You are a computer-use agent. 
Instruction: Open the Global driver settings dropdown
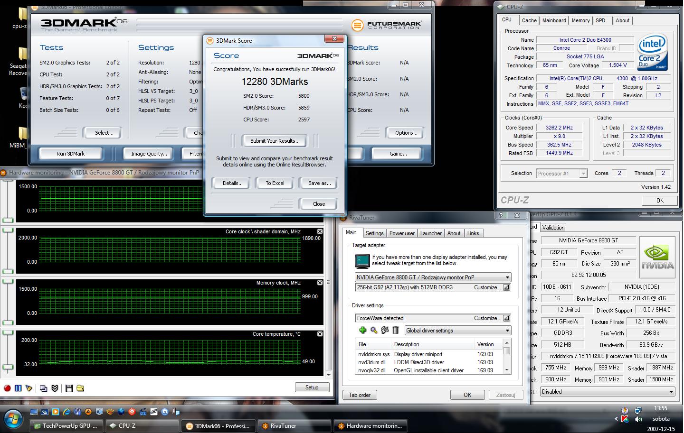pyautogui.click(x=458, y=331)
